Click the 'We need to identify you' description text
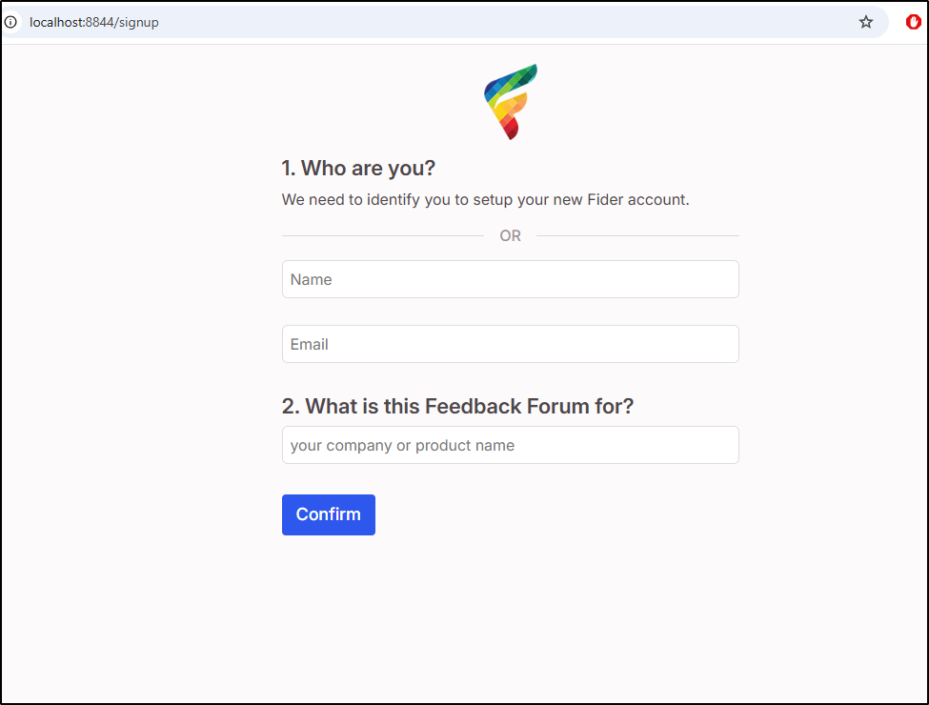Viewport: 929px width, 705px height. pyautogui.click(x=485, y=200)
